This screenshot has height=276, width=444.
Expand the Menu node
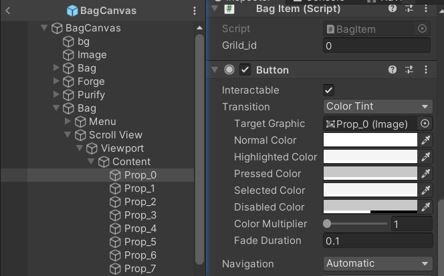(68, 121)
